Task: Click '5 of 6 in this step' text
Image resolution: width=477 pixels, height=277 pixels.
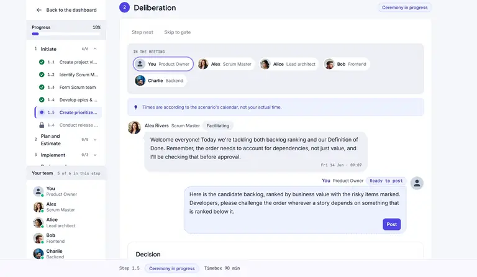Action: (x=79, y=173)
